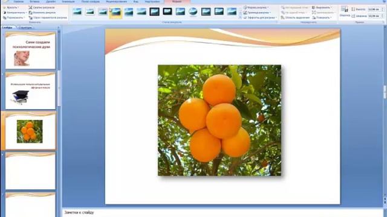Click the Высота height input field
This screenshot has height=217, width=387.
[x=374, y=10]
